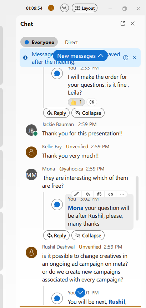Viewport: 146px width, 308px height.
Task: Collapse the thread under Leila message
Action: click(x=88, y=113)
